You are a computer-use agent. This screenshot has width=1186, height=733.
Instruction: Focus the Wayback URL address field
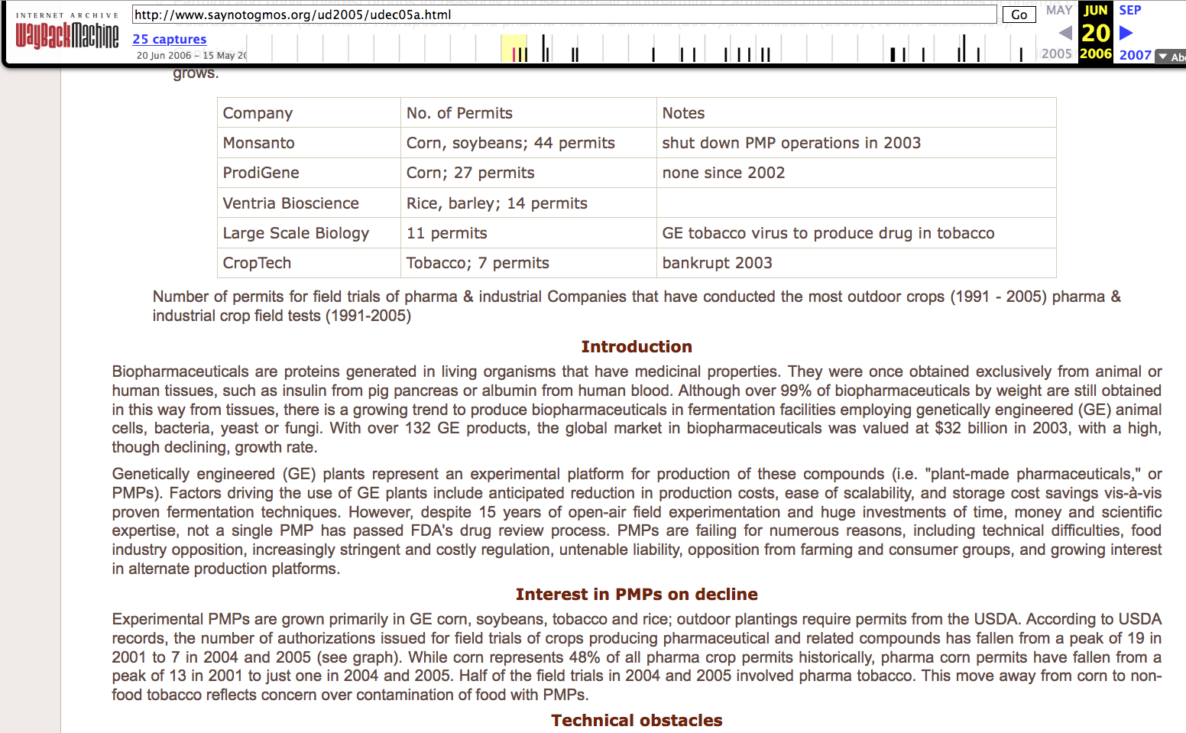tap(564, 15)
